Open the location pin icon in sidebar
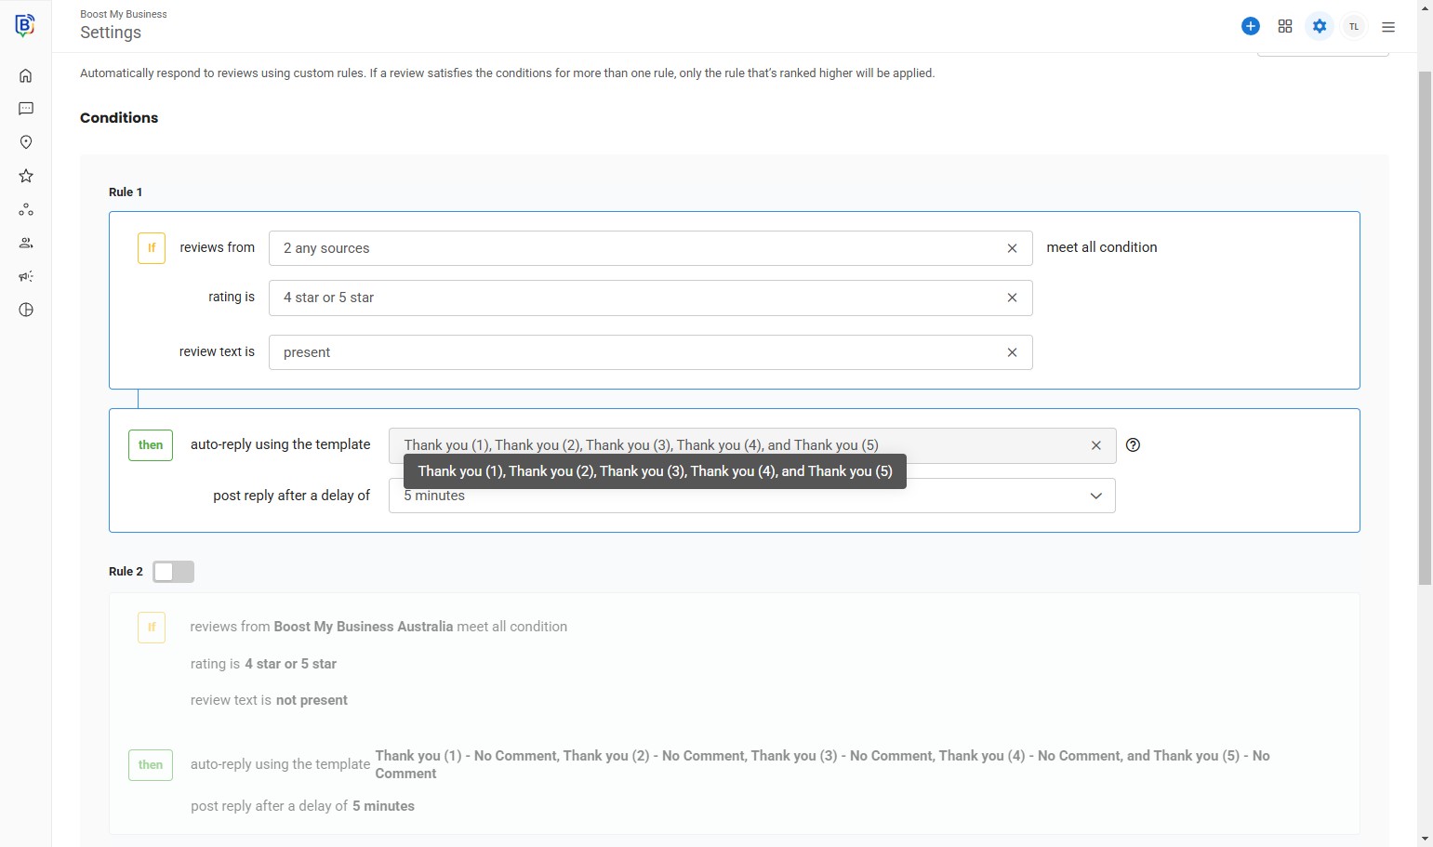 tap(26, 142)
